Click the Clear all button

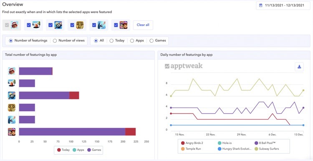[x=143, y=25]
